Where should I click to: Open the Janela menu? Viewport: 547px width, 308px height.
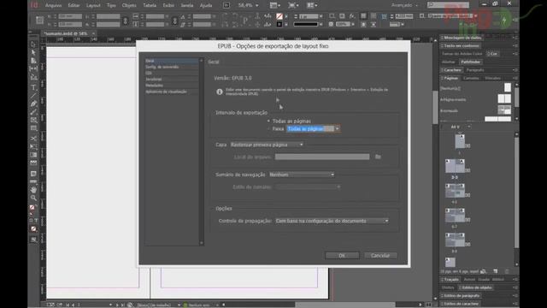187,6
